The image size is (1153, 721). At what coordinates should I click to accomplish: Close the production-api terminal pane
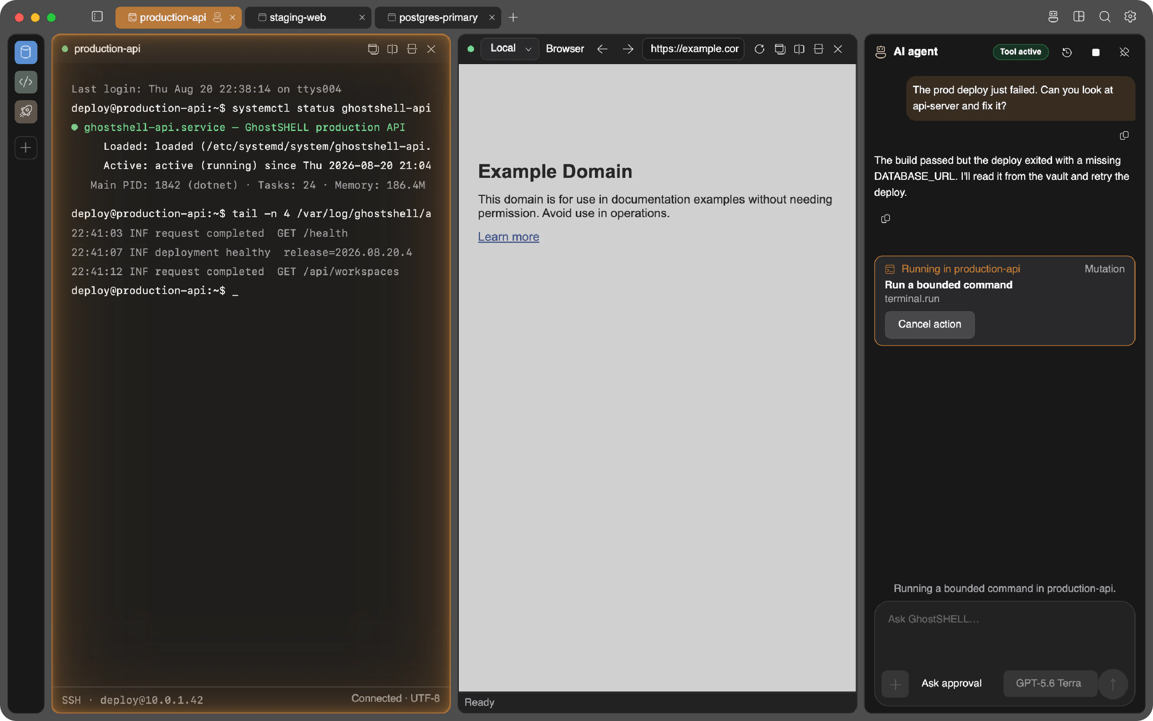tap(431, 49)
